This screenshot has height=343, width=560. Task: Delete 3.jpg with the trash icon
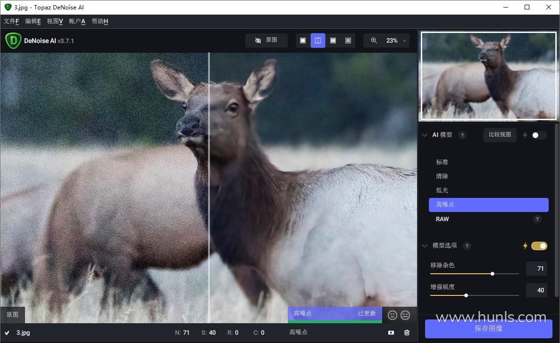407,333
